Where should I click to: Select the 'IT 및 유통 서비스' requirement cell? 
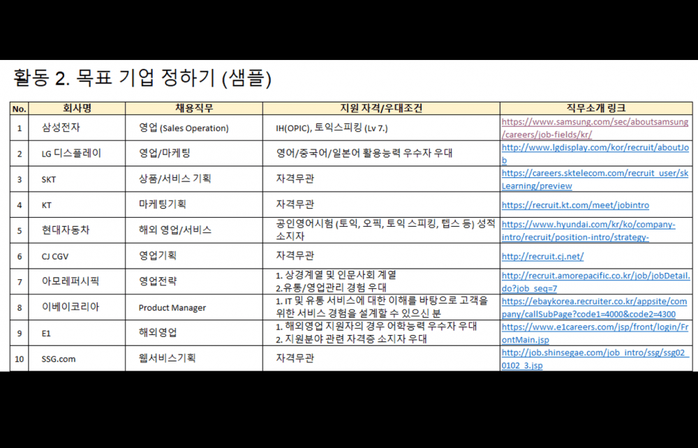(381, 307)
